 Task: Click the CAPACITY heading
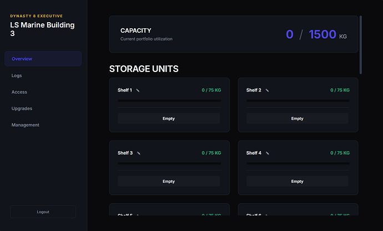136,30
